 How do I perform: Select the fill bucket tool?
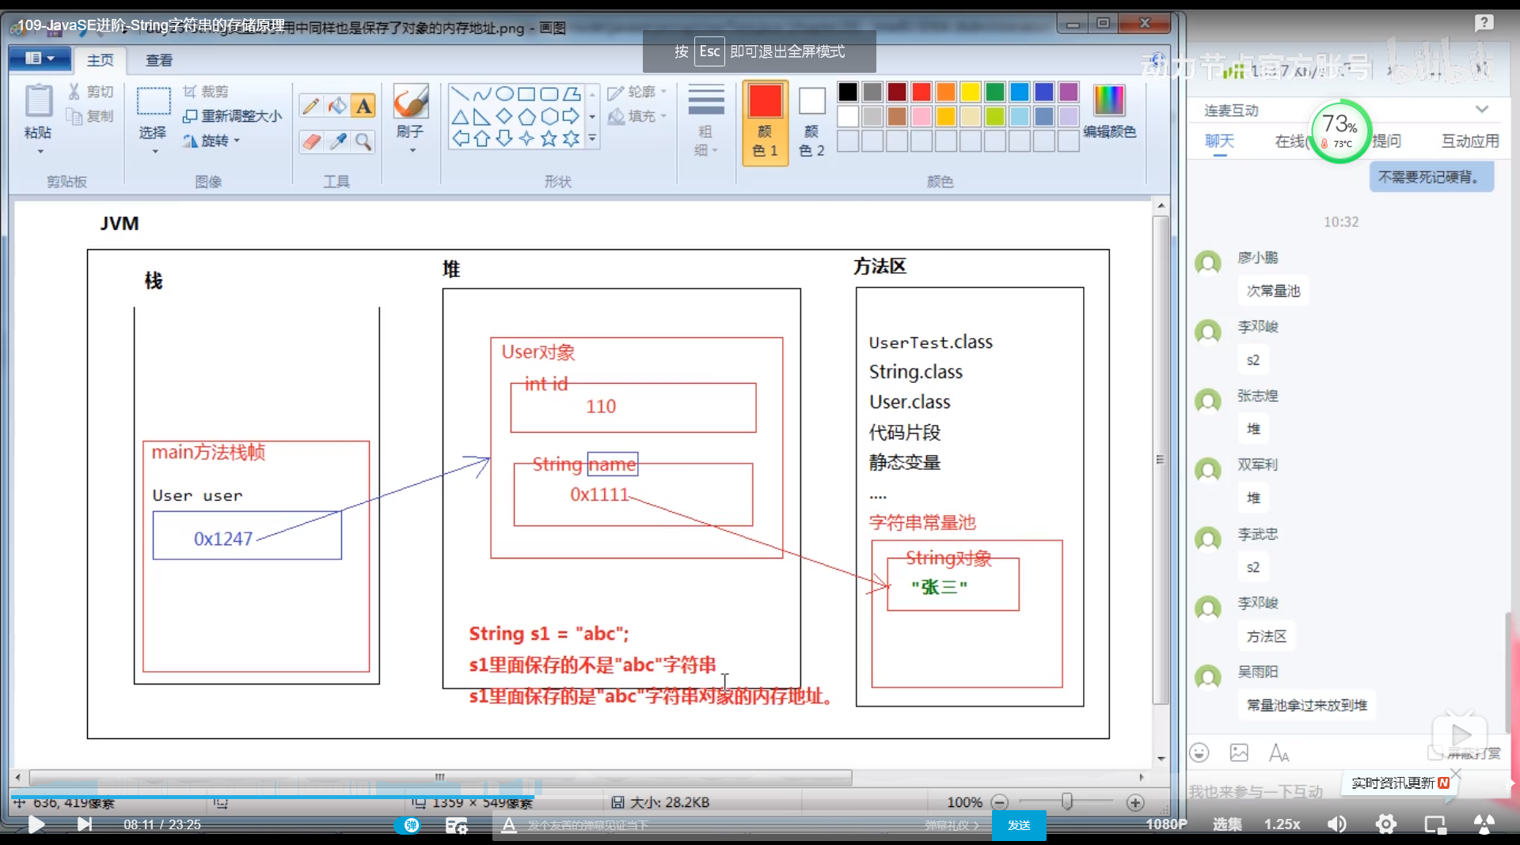tap(337, 105)
